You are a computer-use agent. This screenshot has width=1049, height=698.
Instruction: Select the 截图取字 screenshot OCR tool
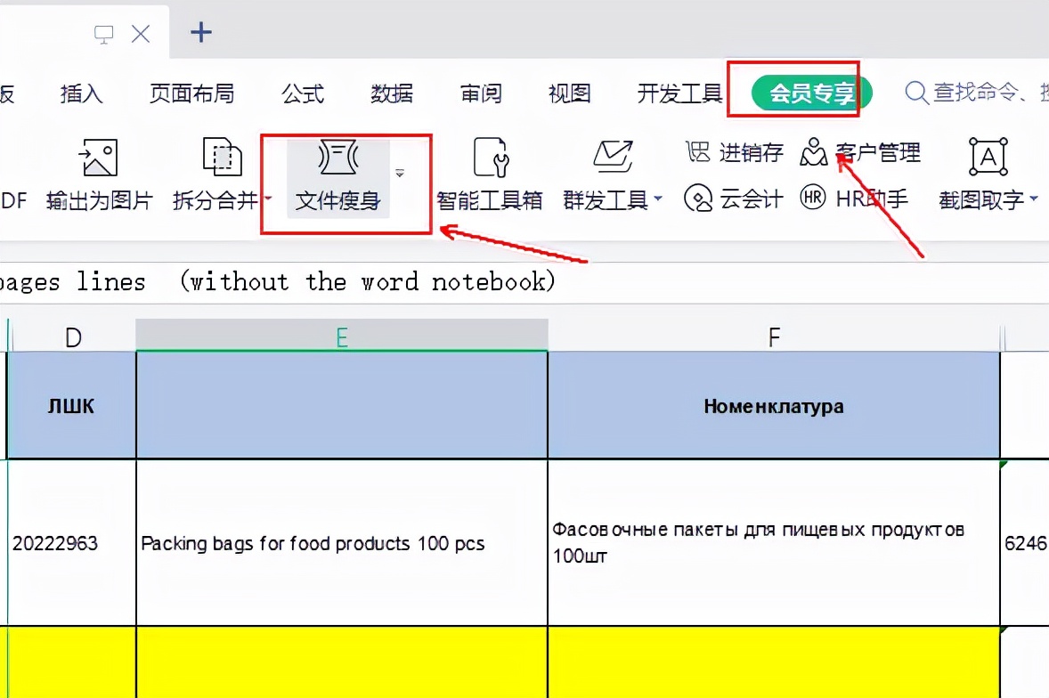pyautogui.click(x=987, y=158)
